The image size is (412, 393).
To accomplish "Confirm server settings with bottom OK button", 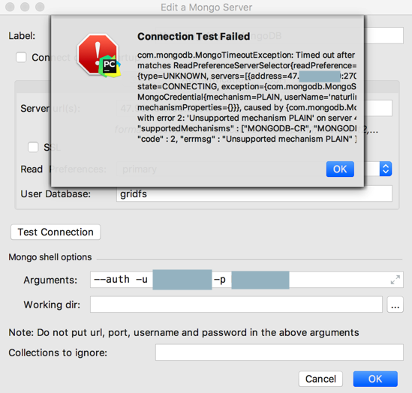I will click(x=375, y=379).
